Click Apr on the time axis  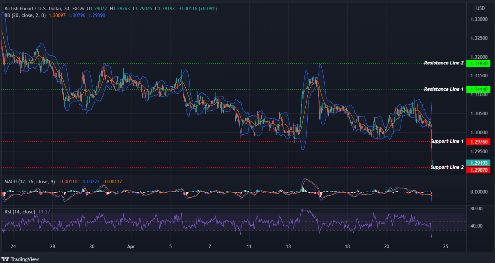[131, 246]
